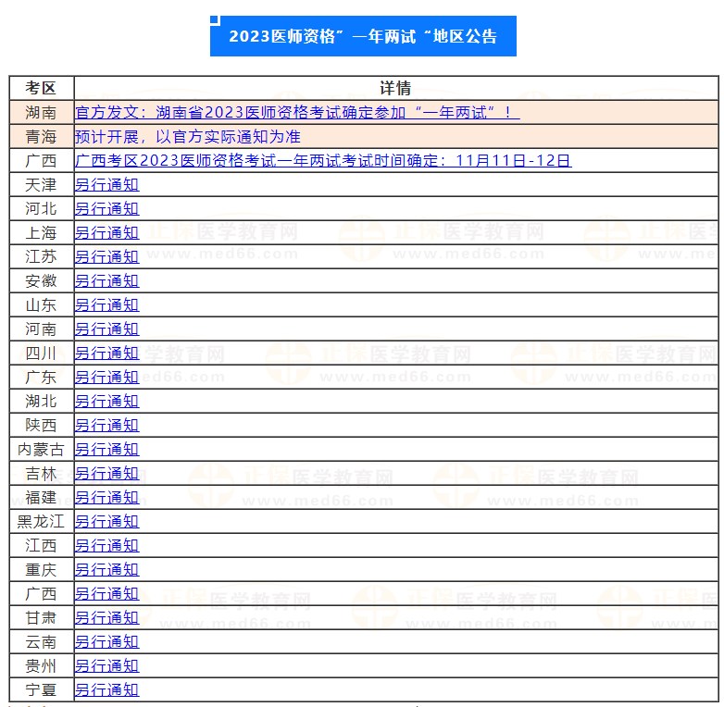Open 另行通知 link for 广东
This screenshot has height=707, width=724.
(x=106, y=378)
